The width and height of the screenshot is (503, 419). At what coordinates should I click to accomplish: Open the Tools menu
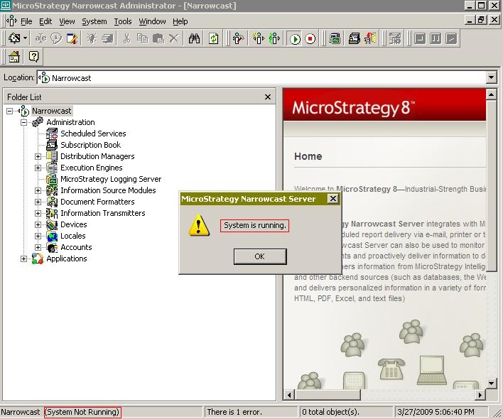123,21
